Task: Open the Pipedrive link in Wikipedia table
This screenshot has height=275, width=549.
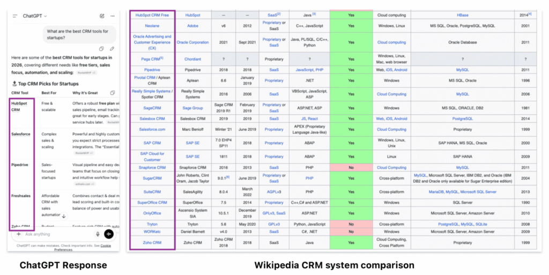Action: pos(152,70)
